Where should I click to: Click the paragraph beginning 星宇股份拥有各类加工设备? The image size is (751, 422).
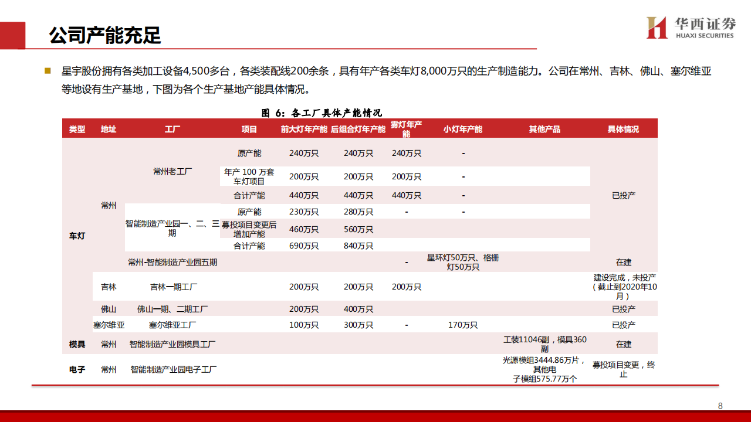(387, 80)
